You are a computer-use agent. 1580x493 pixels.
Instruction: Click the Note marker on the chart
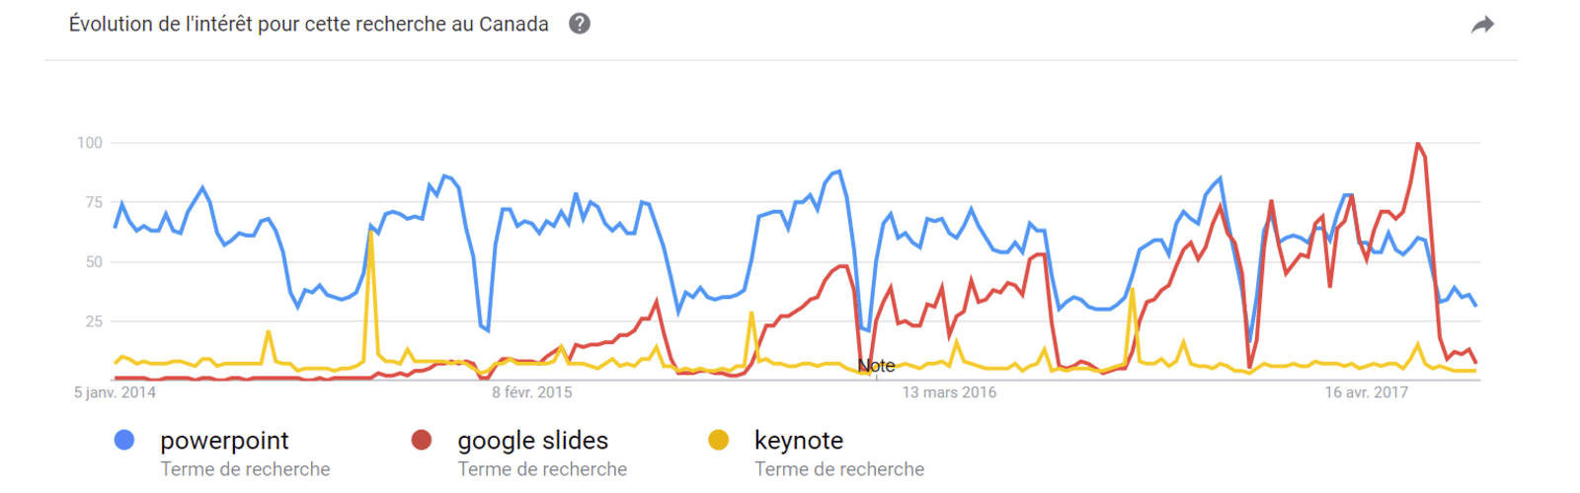[876, 366]
